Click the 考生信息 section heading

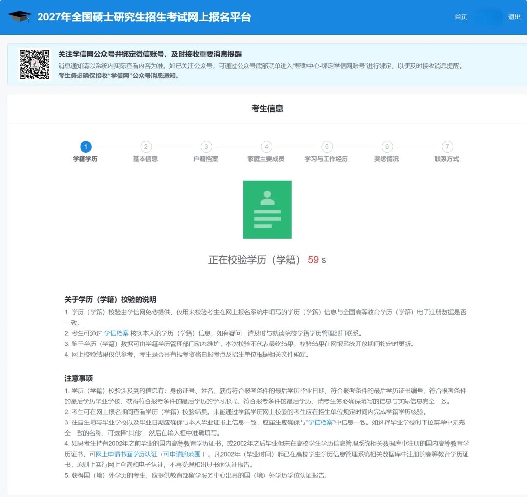click(267, 108)
